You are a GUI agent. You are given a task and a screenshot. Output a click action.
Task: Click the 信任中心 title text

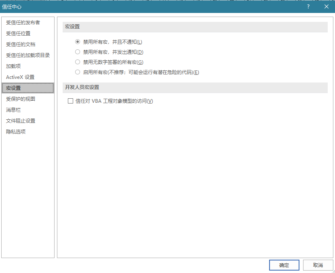pyautogui.click(x=12, y=7)
